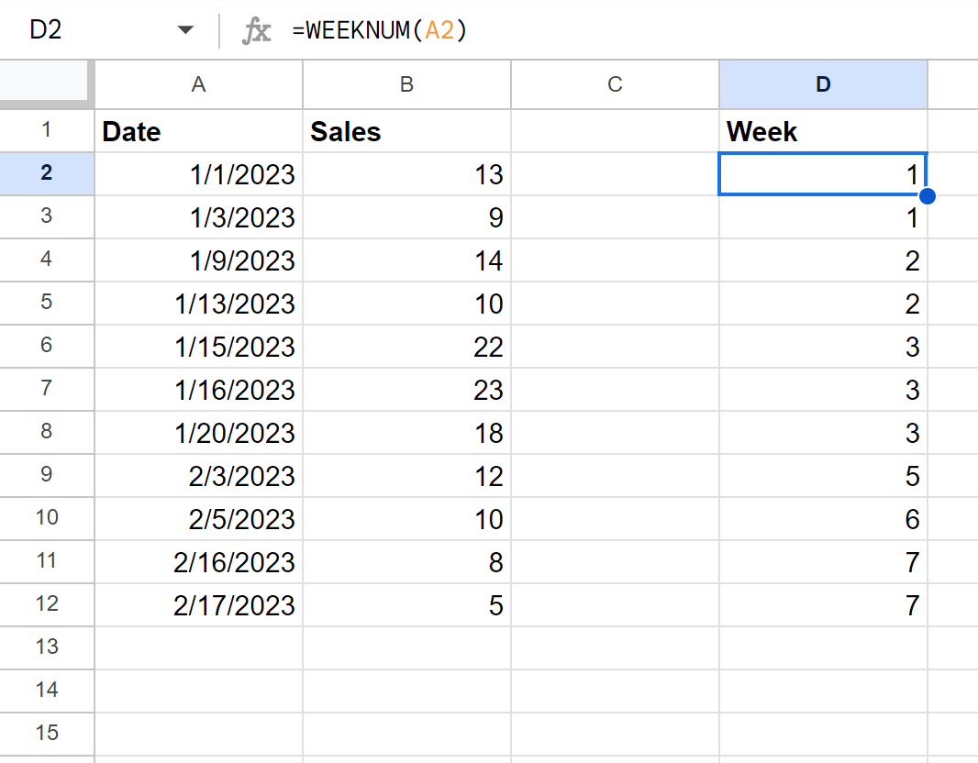Select row 5 header
The width and height of the screenshot is (978, 763).
(x=47, y=303)
